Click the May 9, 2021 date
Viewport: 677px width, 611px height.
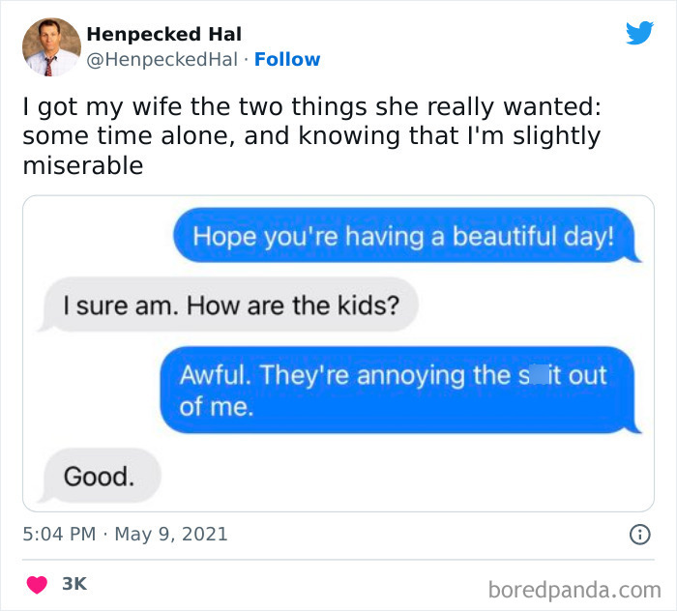click(171, 534)
